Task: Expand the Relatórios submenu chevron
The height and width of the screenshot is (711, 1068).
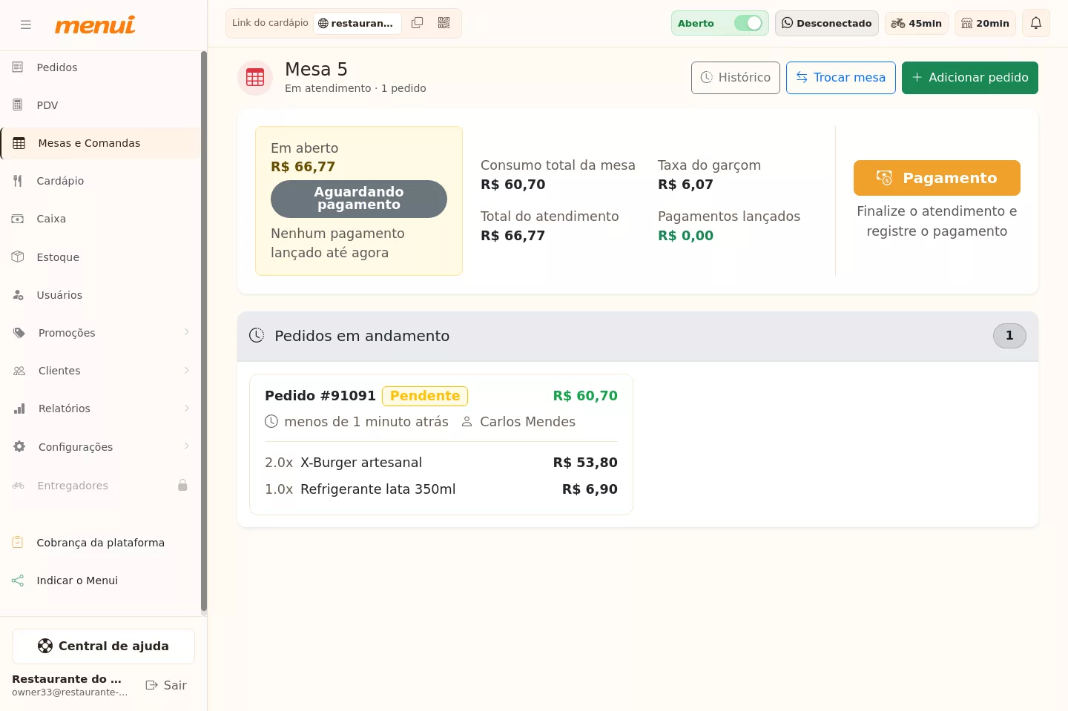Action: pos(187,408)
